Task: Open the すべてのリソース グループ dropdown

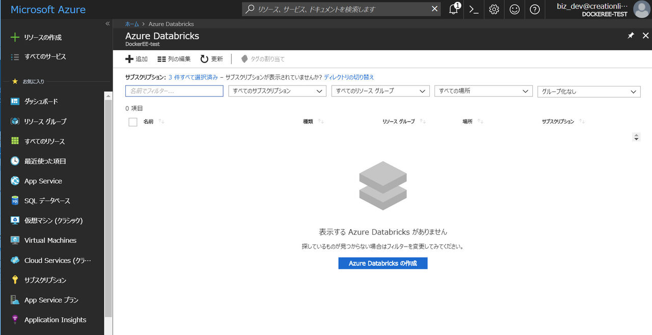Action: [x=381, y=91]
